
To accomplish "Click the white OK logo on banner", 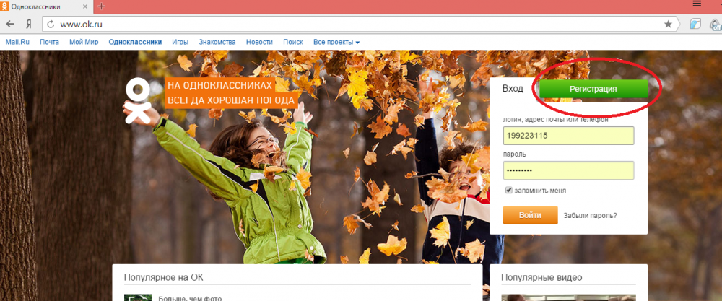I will [x=137, y=101].
